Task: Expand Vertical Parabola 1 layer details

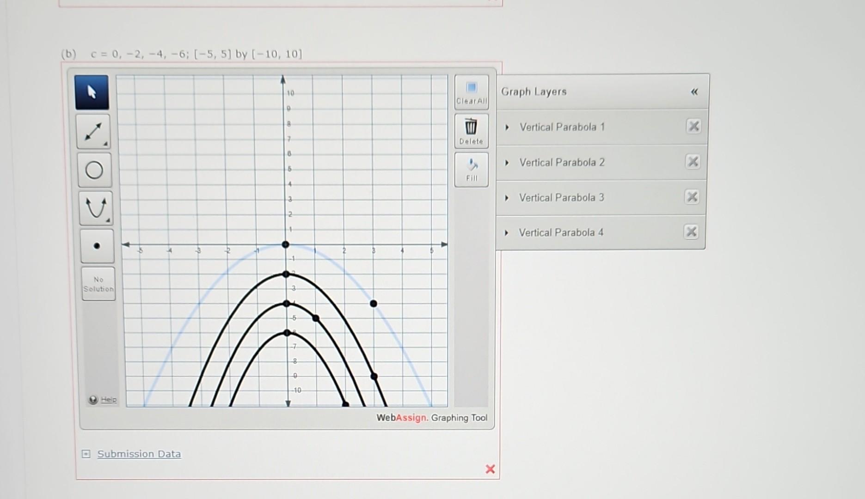Action: coord(506,127)
